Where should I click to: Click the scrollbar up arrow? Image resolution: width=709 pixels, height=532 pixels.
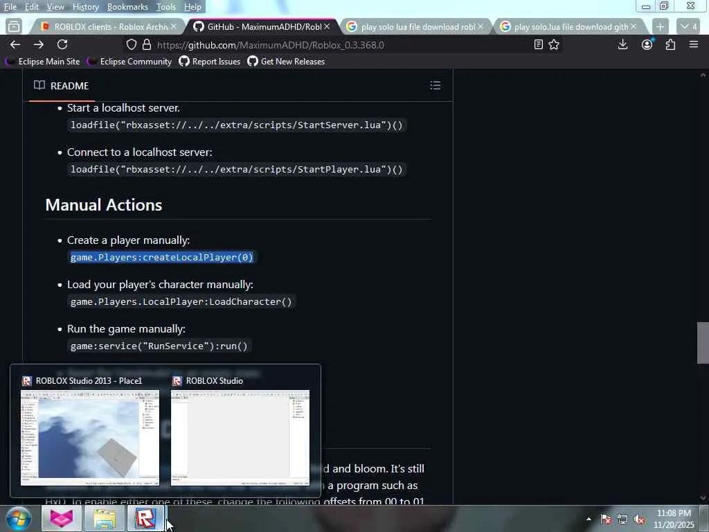703,75
